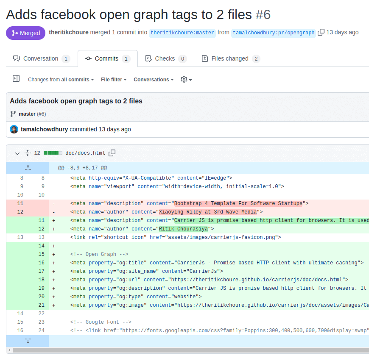Click the purple Merged status badge
Viewport: 369px width, 358px height.
pyautogui.click(x=25, y=33)
